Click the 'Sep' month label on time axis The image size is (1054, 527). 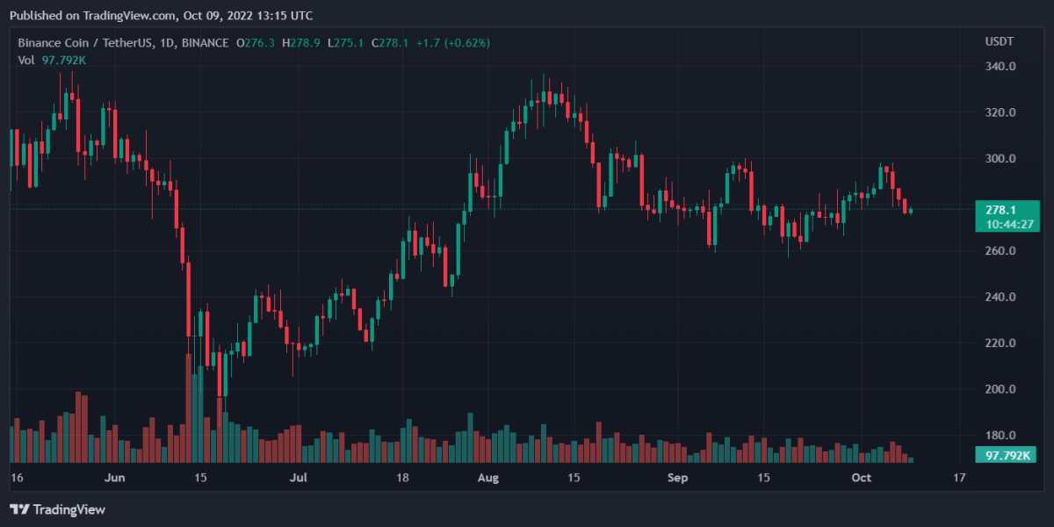click(677, 478)
